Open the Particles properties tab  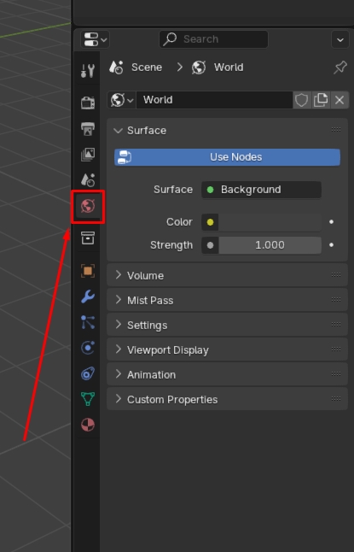pyautogui.click(x=88, y=322)
